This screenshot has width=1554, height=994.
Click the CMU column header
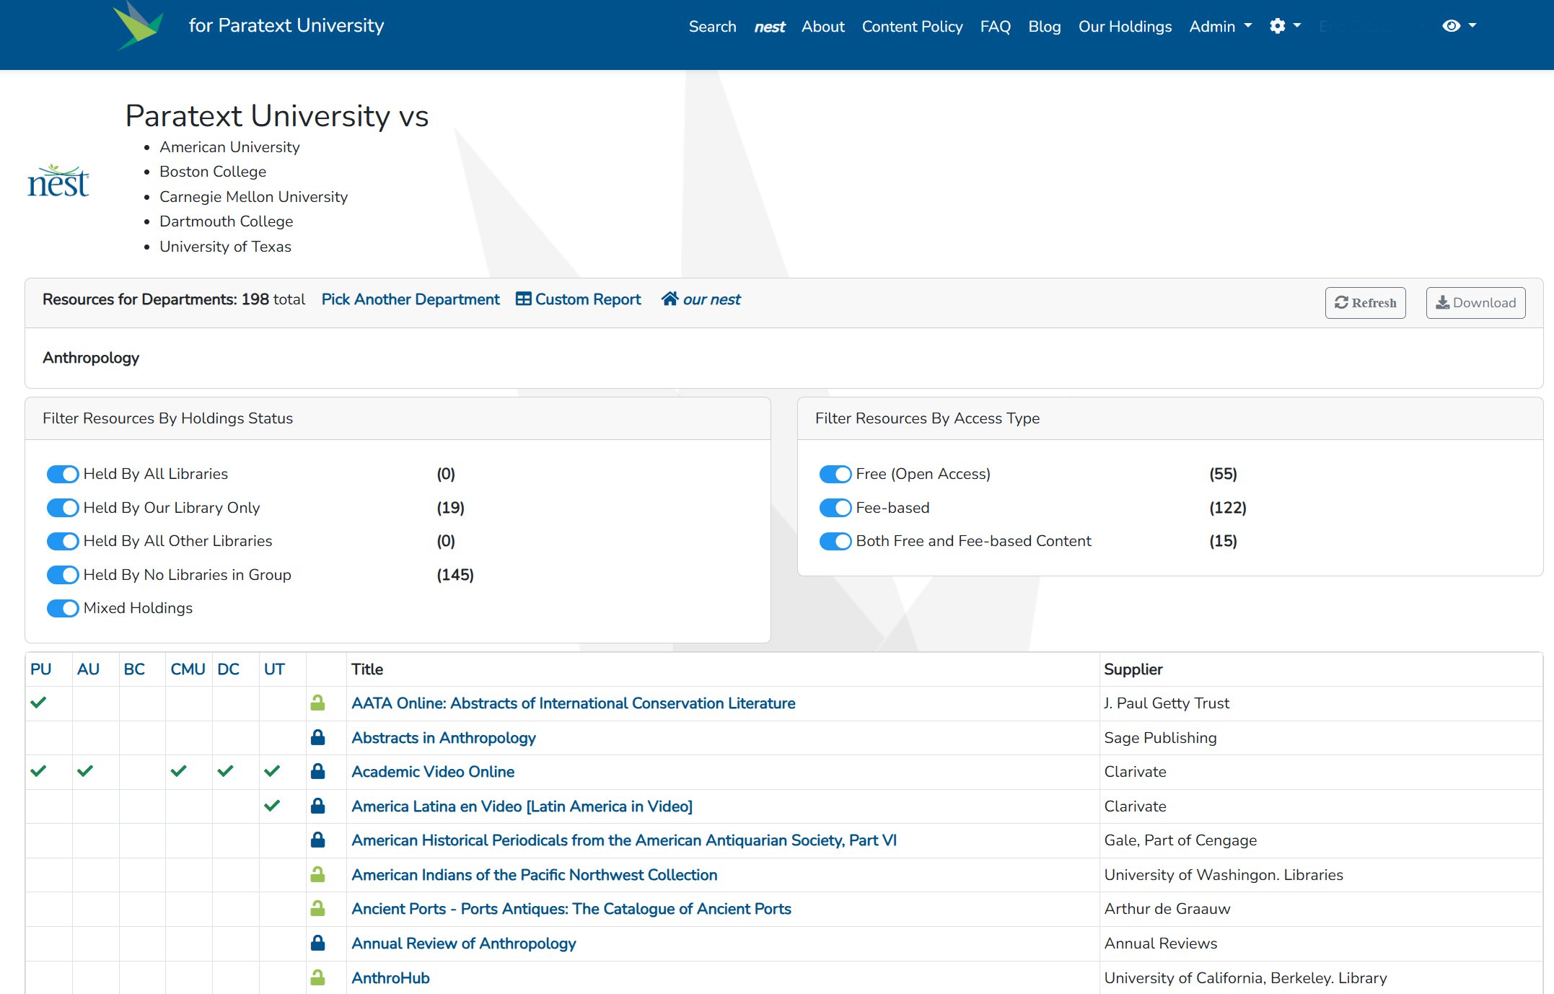pyautogui.click(x=188, y=669)
